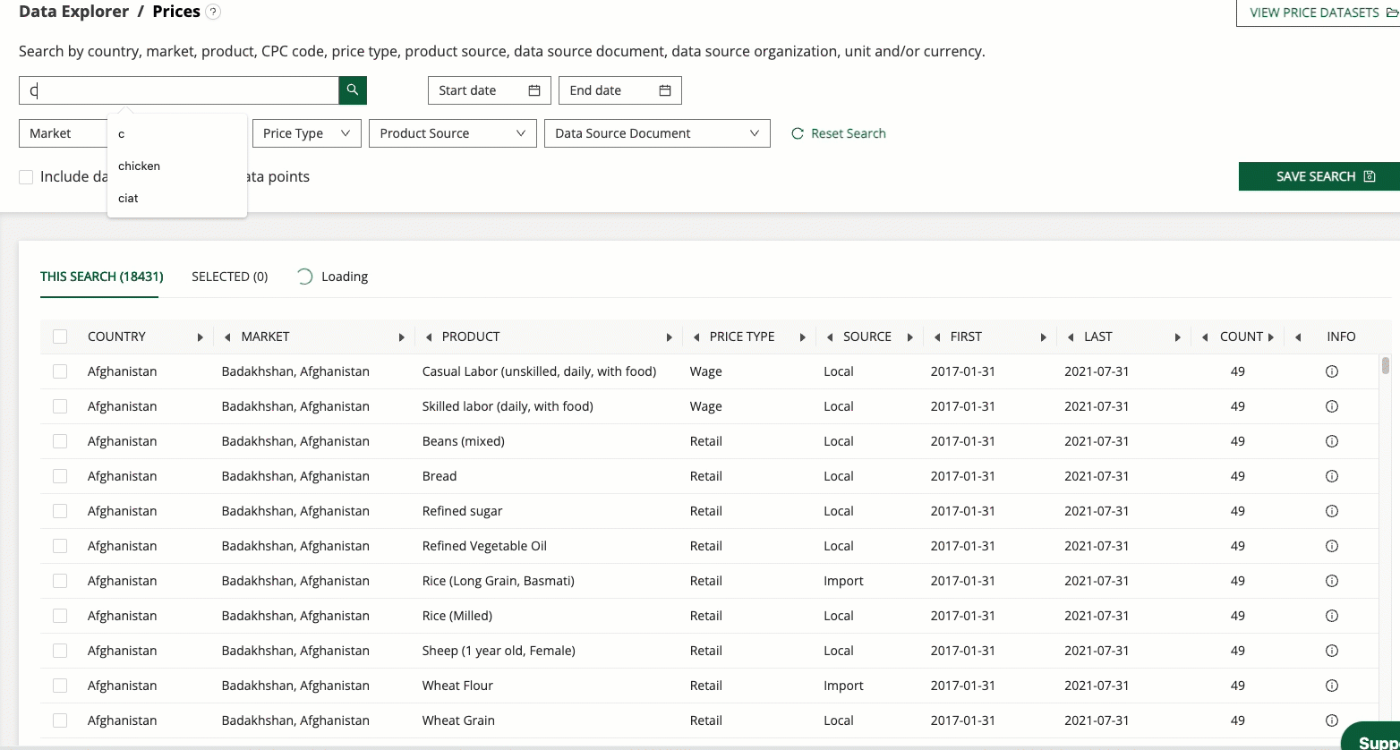The image size is (1400, 750).
Task: Check the Refined sugar row checkbox
Action: [60, 511]
